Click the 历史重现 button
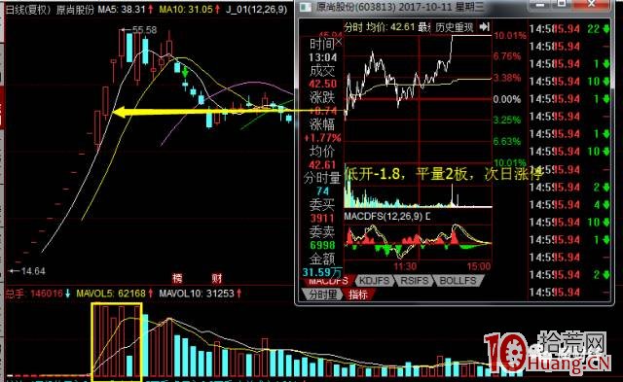The height and width of the screenshot is (382, 623). click(x=455, y=27)
